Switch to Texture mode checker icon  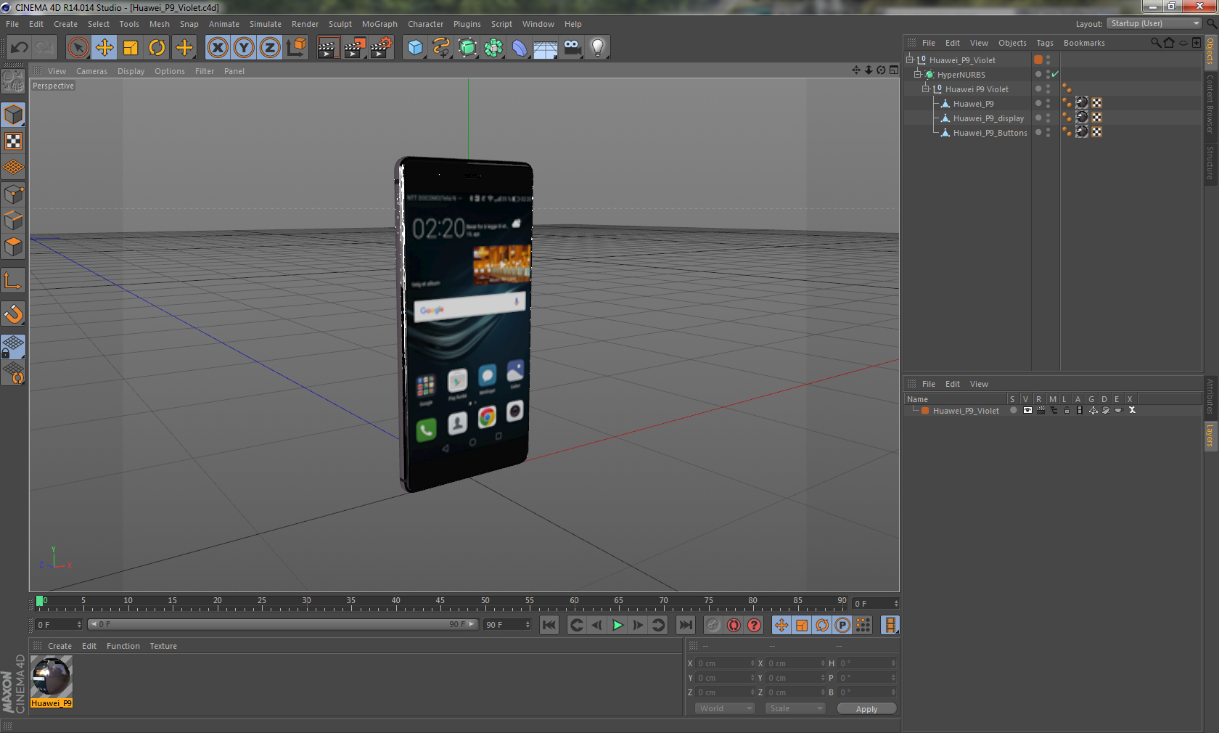click(13, 141)
